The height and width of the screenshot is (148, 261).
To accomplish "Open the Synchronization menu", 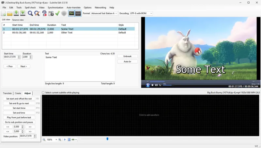I will click(x=55, y=7).
